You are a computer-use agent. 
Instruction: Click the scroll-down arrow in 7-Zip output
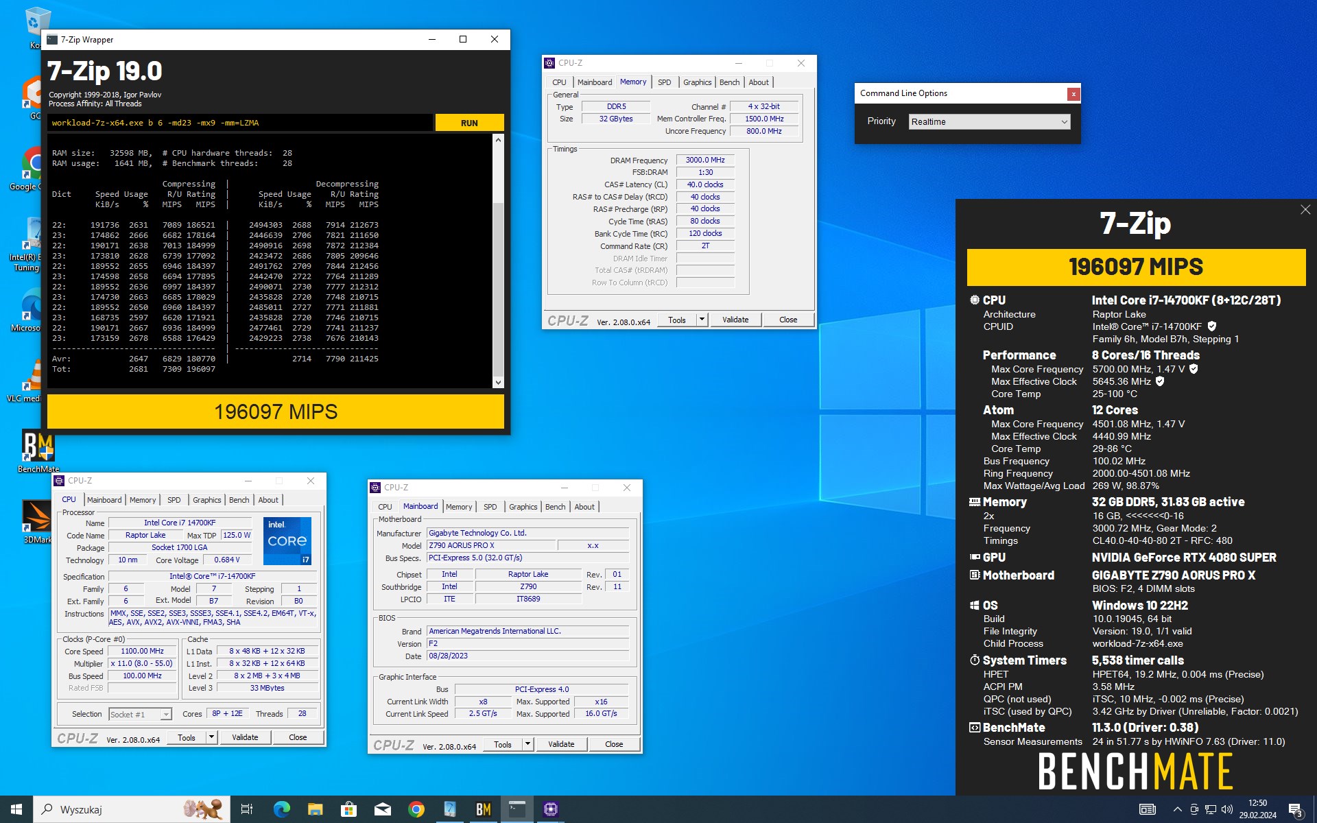(x=498, y=383)
